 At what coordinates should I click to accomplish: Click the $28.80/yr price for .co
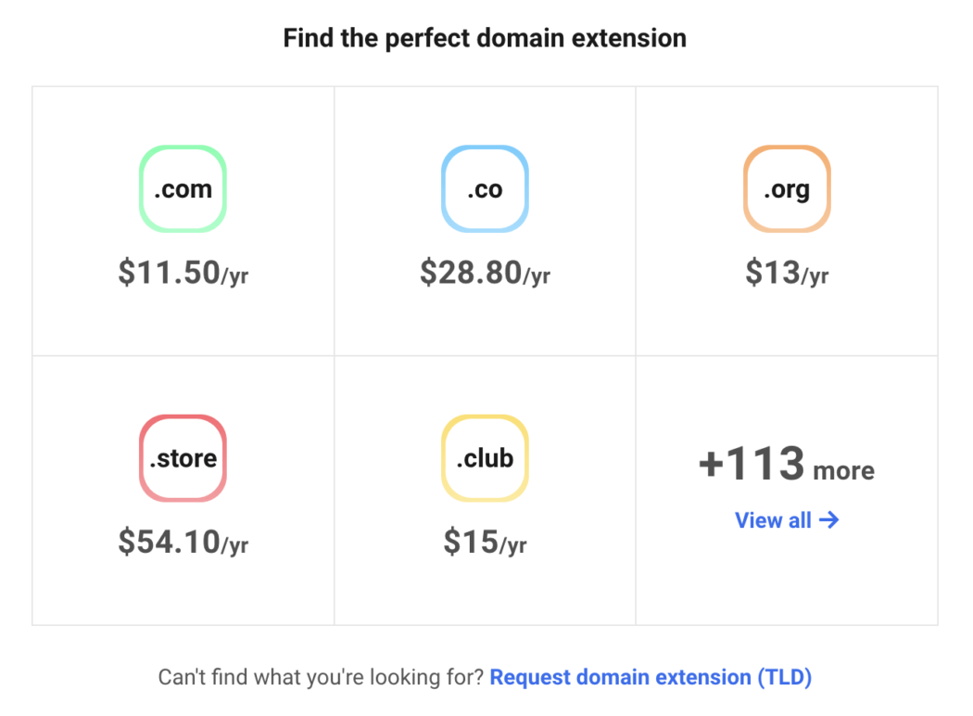point(485,273)
